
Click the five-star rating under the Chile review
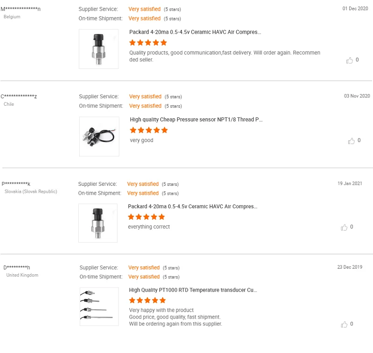149,130
